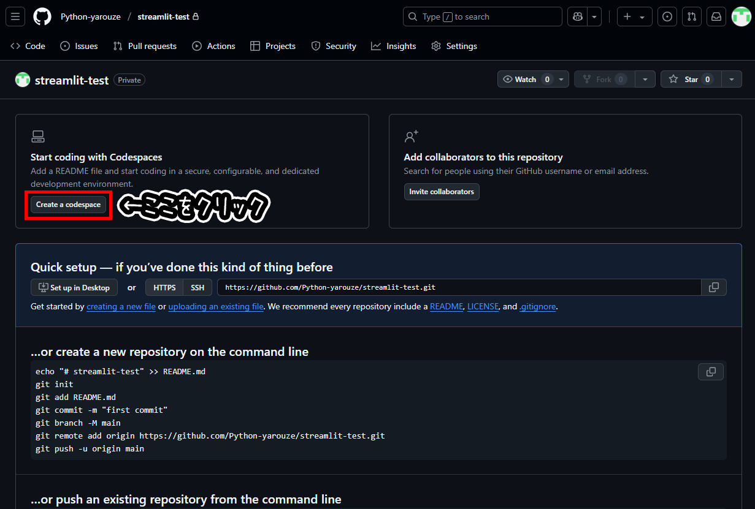Switch to the Actions tab
Image resolution: width=755 pixels, height=509 pixels.
pos(213,46)
